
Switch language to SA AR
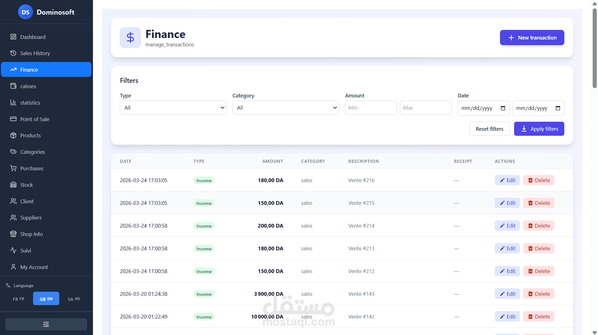point(74,299)
